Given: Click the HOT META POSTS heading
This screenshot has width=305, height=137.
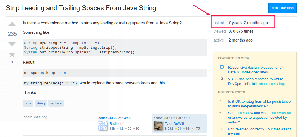Looking at the screenshot, I should click(231, 92).
